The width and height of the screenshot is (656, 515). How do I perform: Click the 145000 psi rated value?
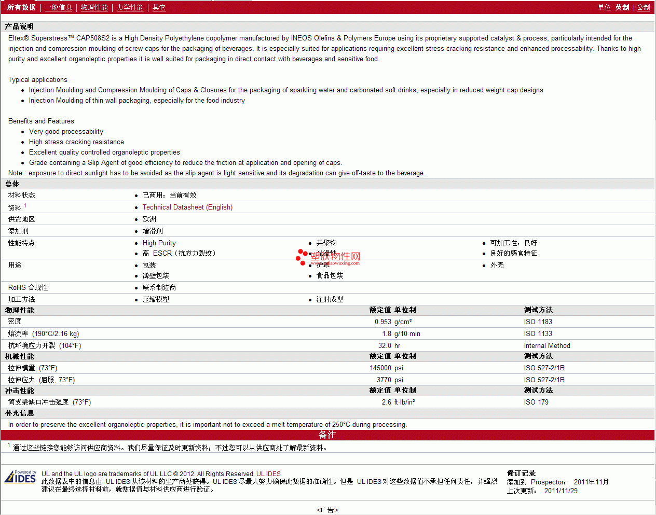coord(387,368)
